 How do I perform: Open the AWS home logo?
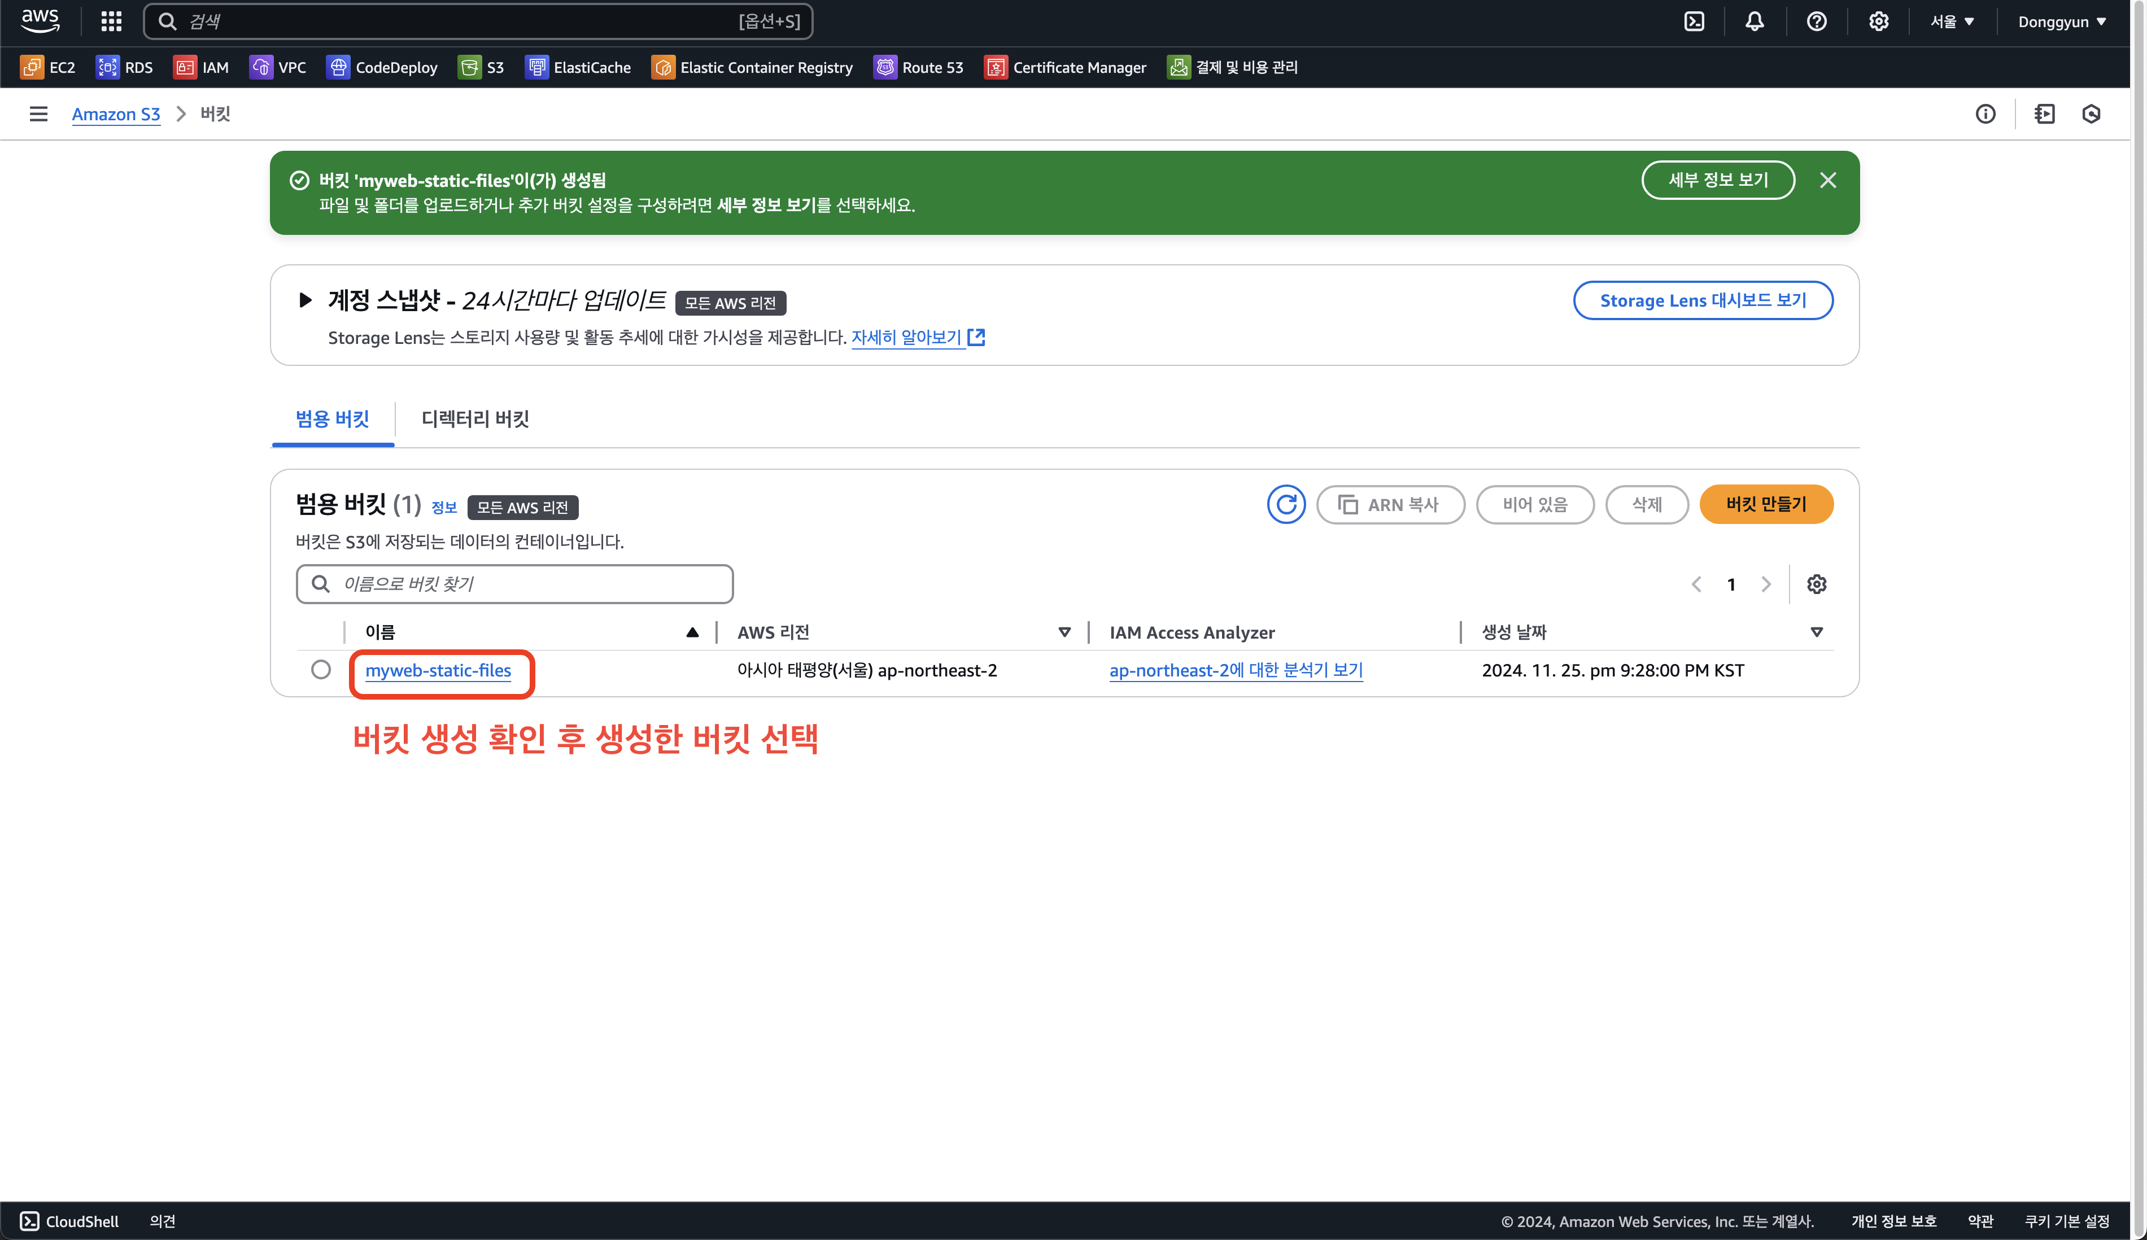40,21
